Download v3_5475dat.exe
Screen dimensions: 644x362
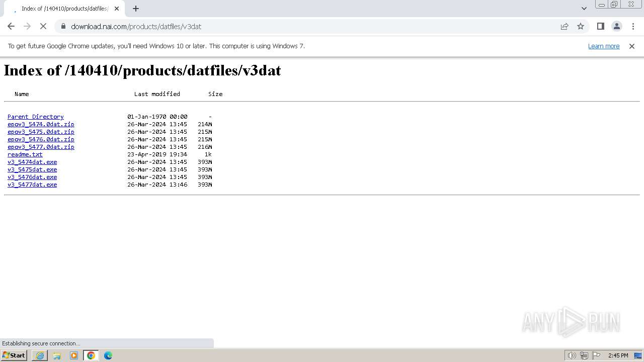pos(32,169)
